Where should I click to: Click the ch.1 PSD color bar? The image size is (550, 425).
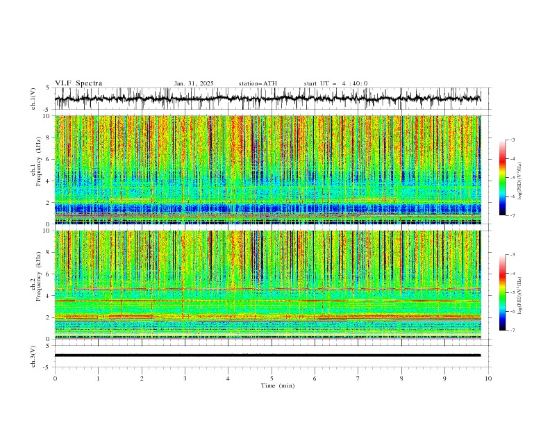pos(503,178)
